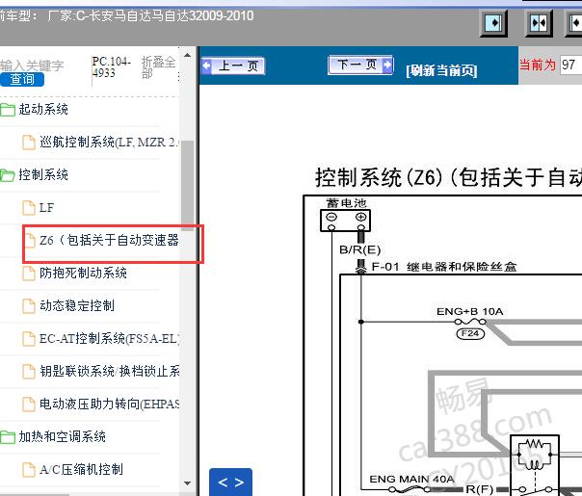The image size is (582, 496).
Task: Open 电动液压助力转向(EHPAS document
Action: coord(110,404)
